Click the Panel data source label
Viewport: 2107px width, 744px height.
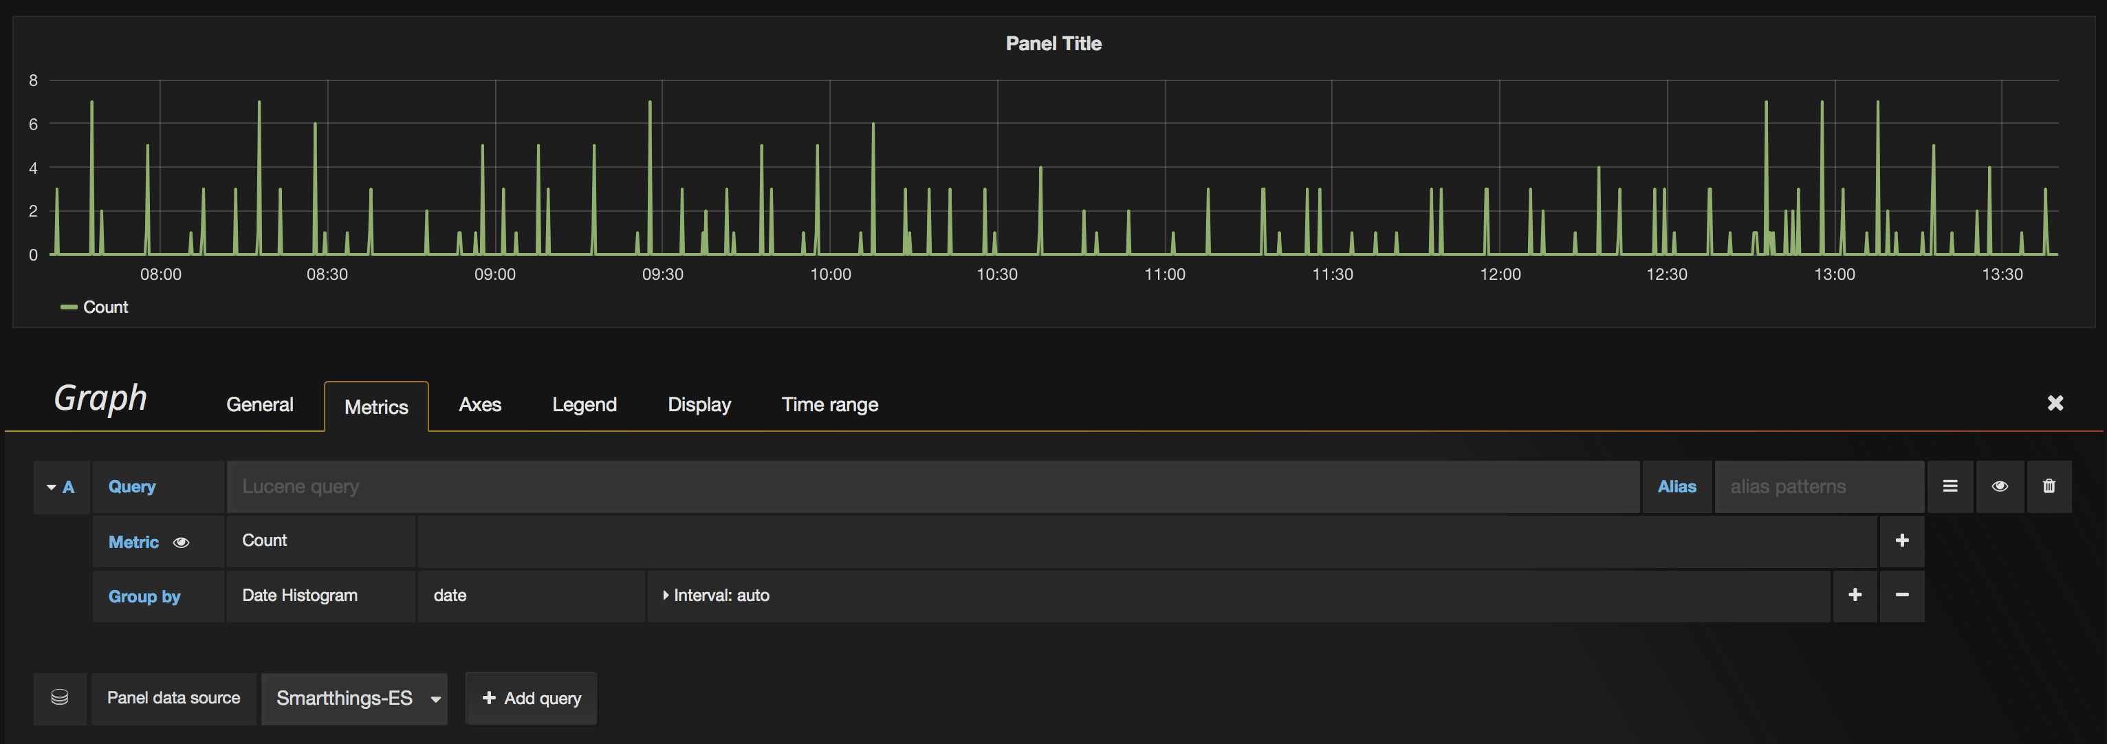(x=173, y=698)
